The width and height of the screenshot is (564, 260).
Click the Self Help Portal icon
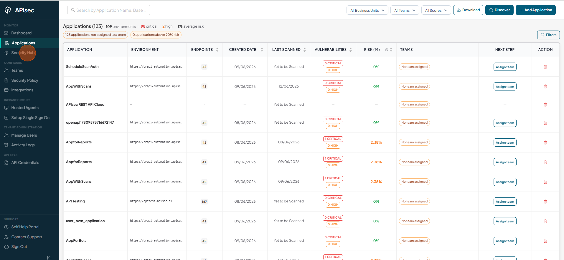(6, 227)
